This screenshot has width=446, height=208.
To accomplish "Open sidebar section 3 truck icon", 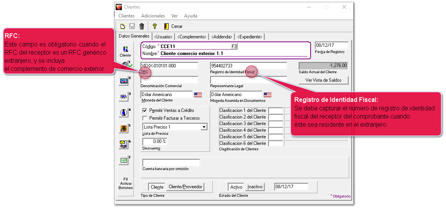I will 124,96.
